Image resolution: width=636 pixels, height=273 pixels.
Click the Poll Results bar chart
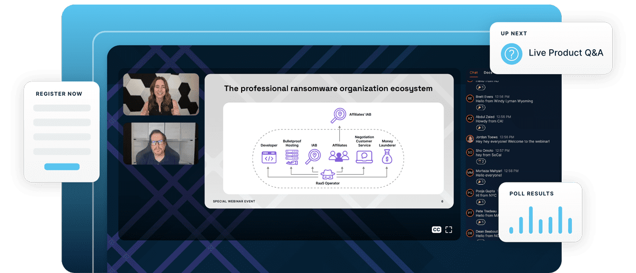[x=540, y=220]
